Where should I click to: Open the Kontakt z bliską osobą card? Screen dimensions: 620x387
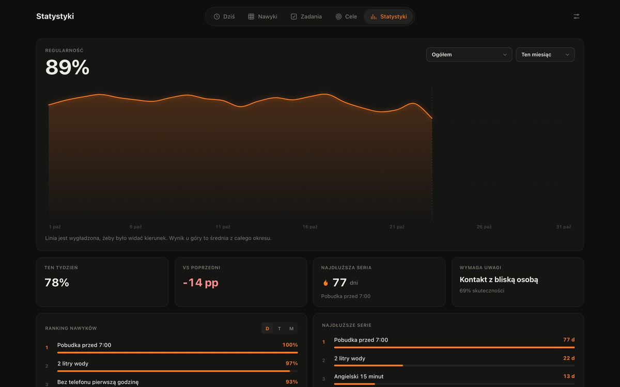pyautogui.click(x=518, y=282)
